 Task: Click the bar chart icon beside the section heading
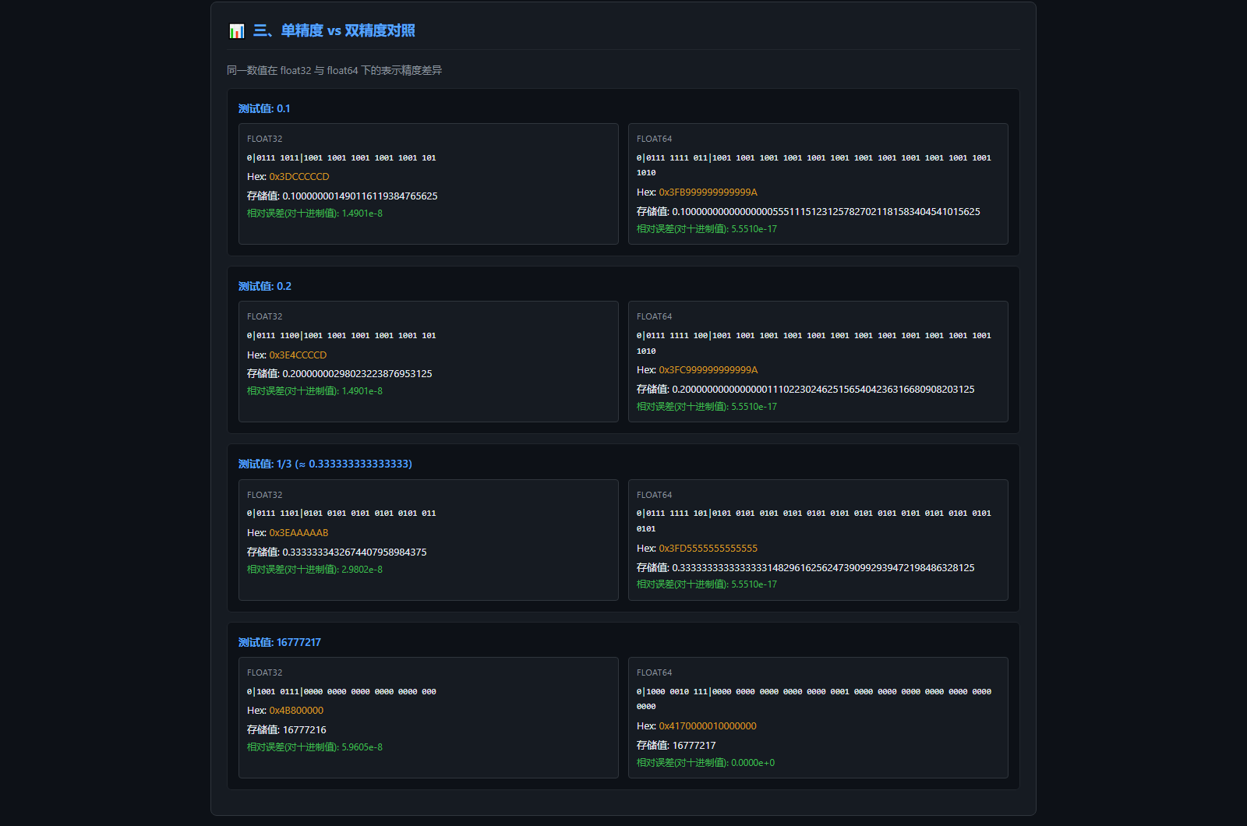(x=237, y=31)
